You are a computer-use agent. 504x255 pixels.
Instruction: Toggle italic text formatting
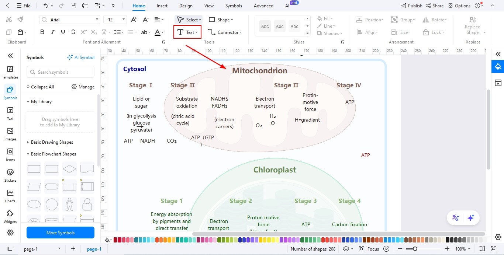tap(52, 32)
